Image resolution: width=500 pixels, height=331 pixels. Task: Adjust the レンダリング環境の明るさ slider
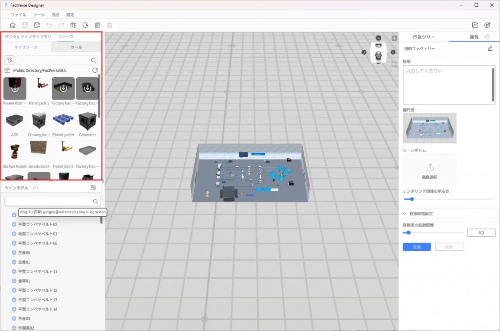[x=412, y=199]
